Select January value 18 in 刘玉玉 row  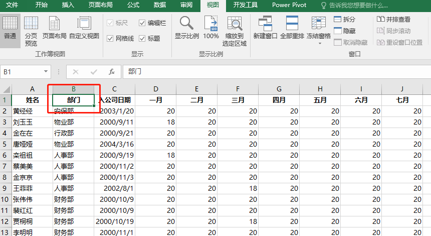click(155, 123)
